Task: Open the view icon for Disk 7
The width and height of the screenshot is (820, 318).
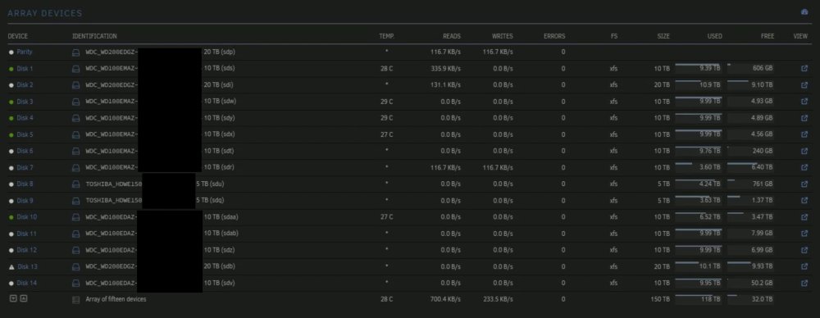Action: (804, 167)
